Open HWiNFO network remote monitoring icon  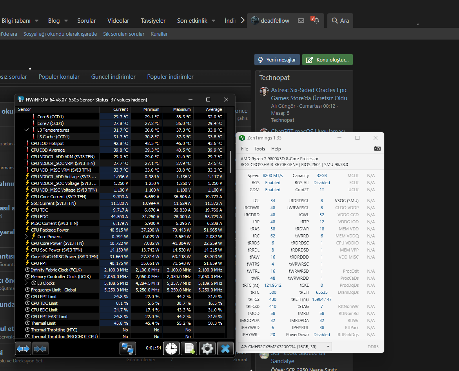(128, 348)
